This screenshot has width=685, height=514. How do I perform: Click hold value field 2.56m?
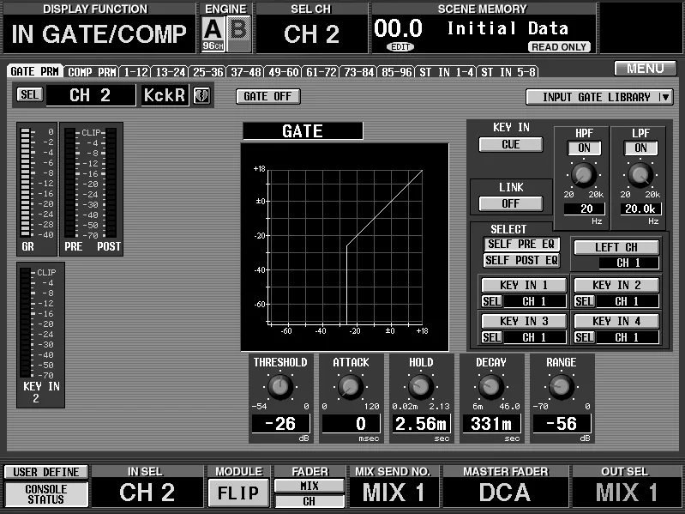point(422,424)
